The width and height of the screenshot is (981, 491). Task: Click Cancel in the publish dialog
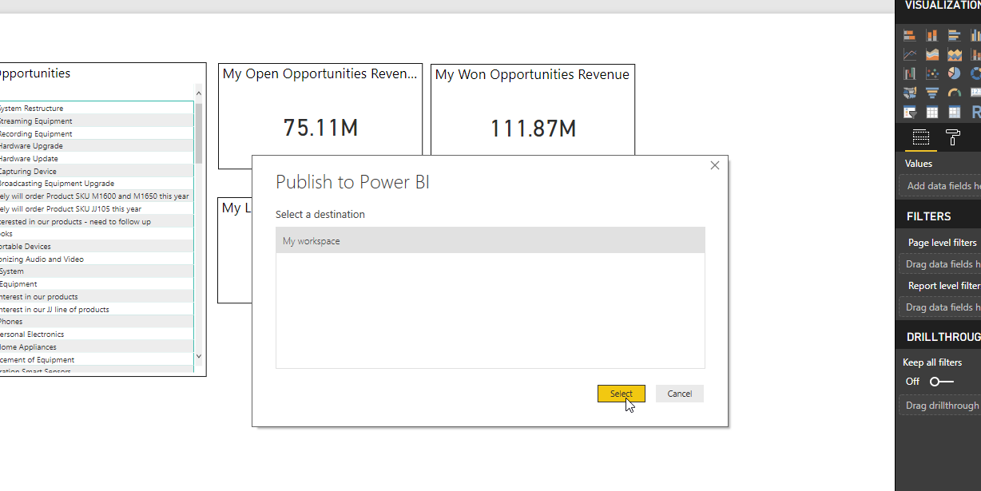coord(680,394)
